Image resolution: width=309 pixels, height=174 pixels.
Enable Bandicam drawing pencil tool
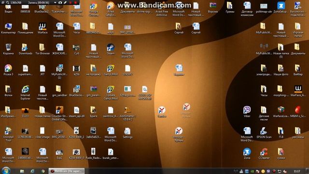(x=65, y=2)
